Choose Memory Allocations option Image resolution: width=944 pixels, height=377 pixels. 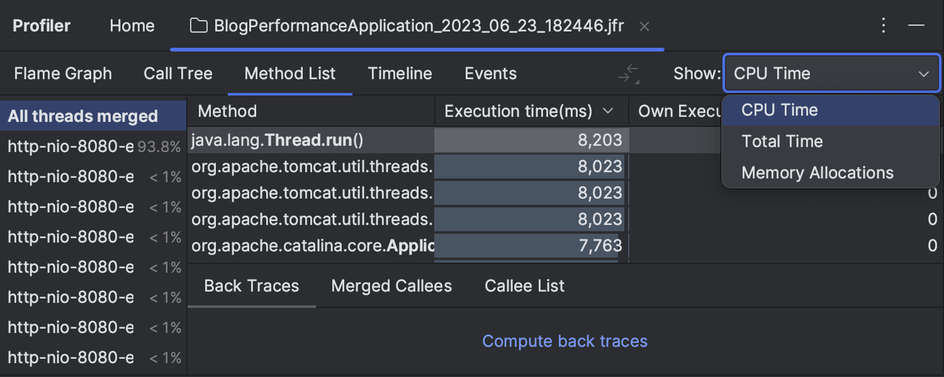click(817, 173)
